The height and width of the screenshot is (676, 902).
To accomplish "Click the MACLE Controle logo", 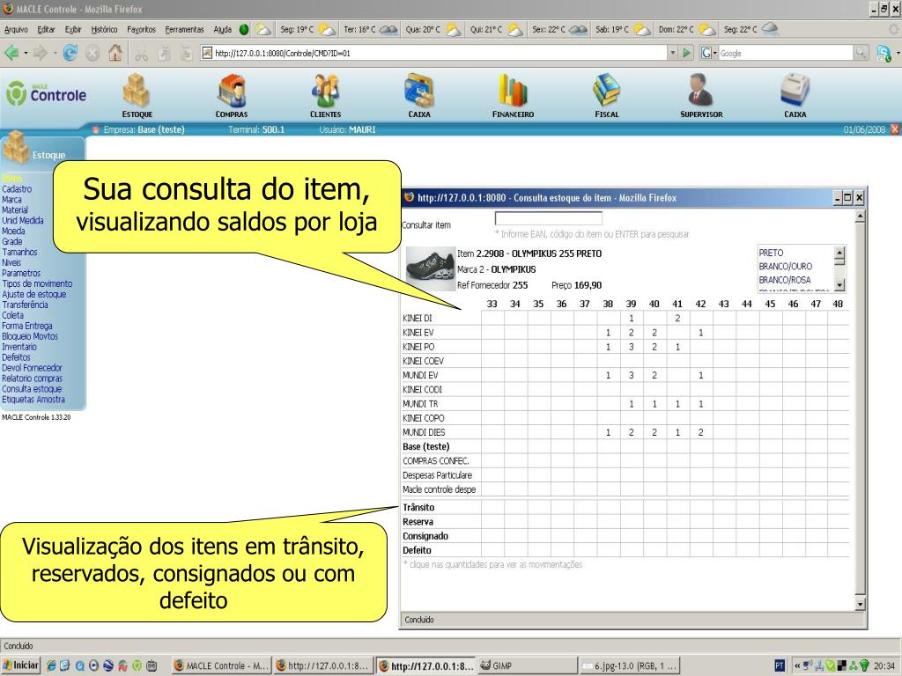I will coord(47,93).
